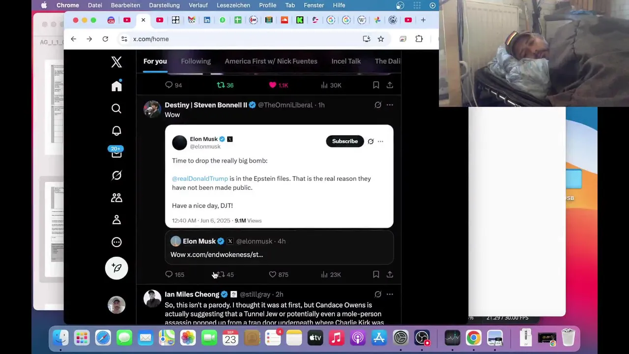Screen dimensions: 629x354
Task: Open Notifications bell in the sidebar
Action: click(x=116, y=131)
